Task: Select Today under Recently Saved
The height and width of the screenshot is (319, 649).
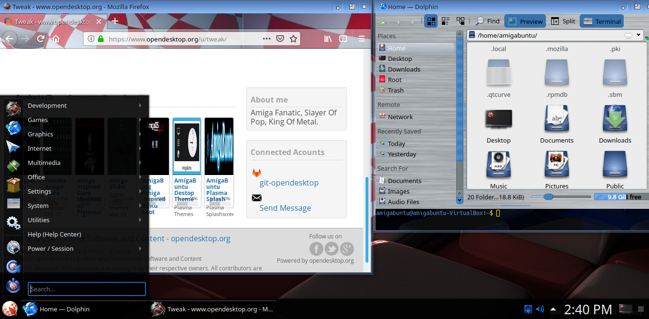Action: pos(415,144)
